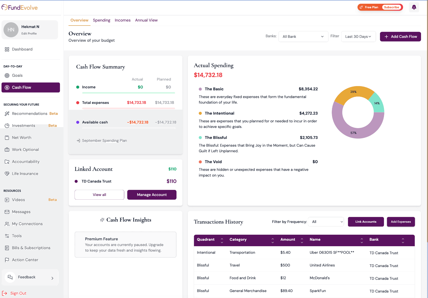Click the United Airlines transaction name
Screen dimensions: 428x298
[x=322, y=265]
